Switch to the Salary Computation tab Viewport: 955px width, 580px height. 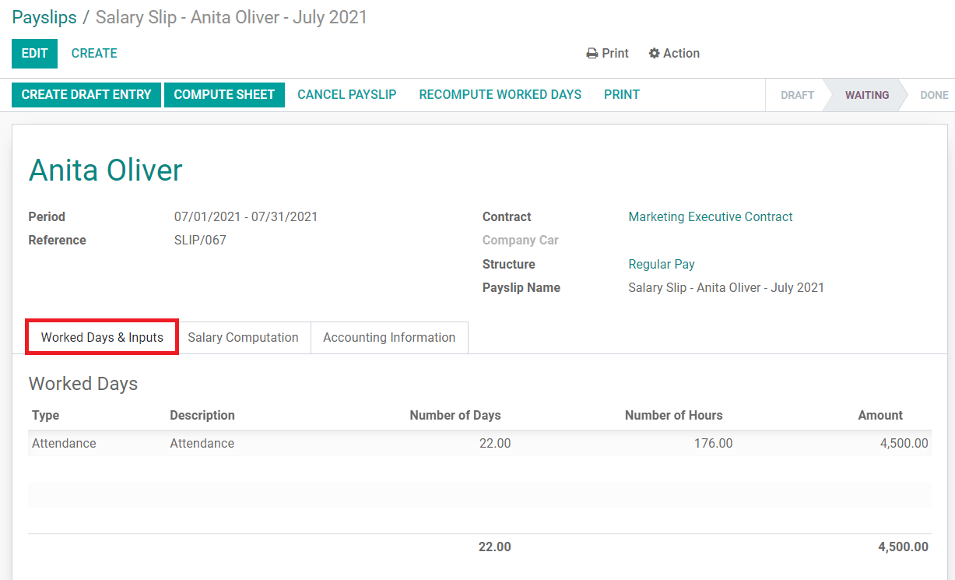tap(243, 338)
